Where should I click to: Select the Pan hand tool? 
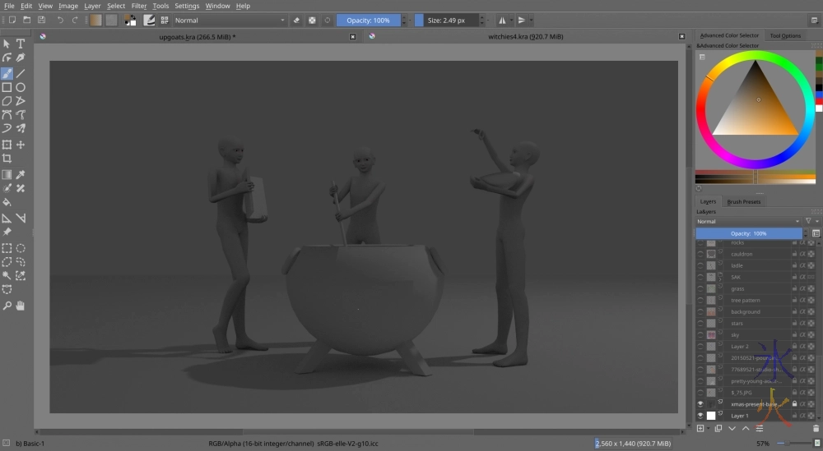point(21,306)
